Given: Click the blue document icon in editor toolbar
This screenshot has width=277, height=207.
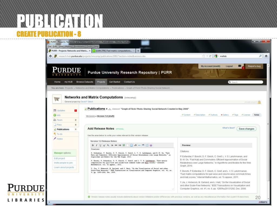Looking at the screenshot, I should [x=131, y=145].
